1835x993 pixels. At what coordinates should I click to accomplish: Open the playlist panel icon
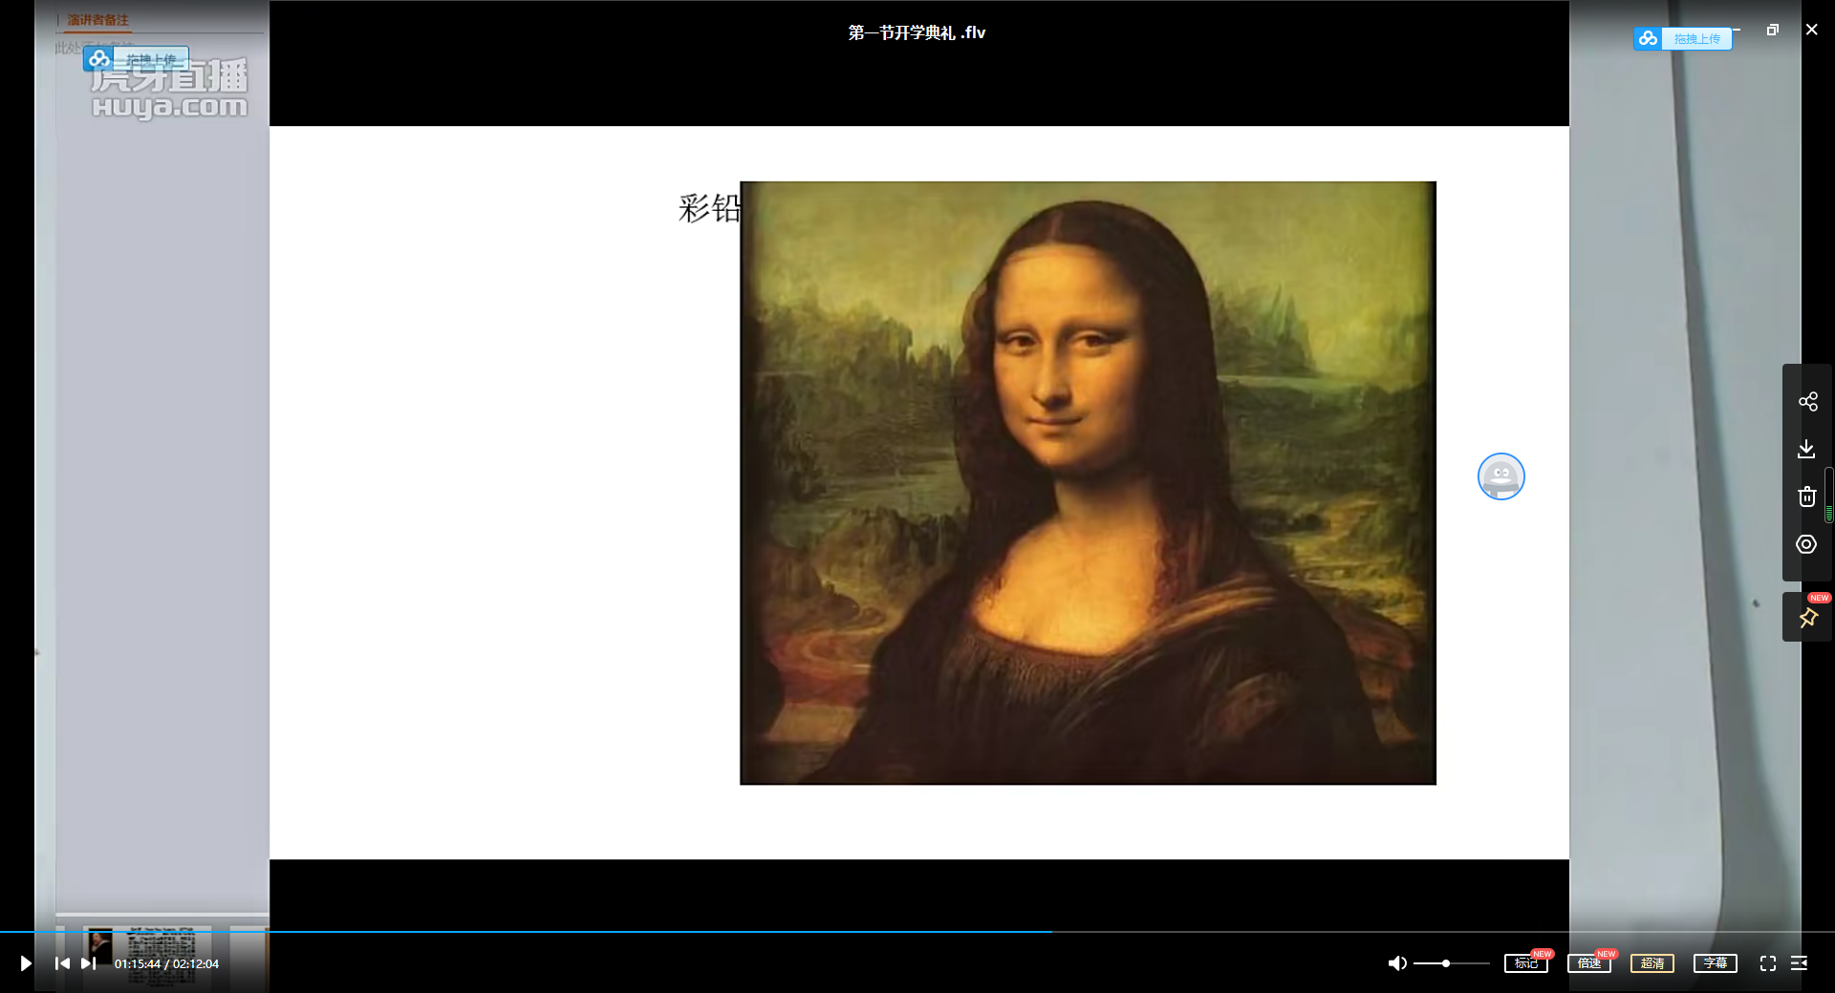point(1799,963)
